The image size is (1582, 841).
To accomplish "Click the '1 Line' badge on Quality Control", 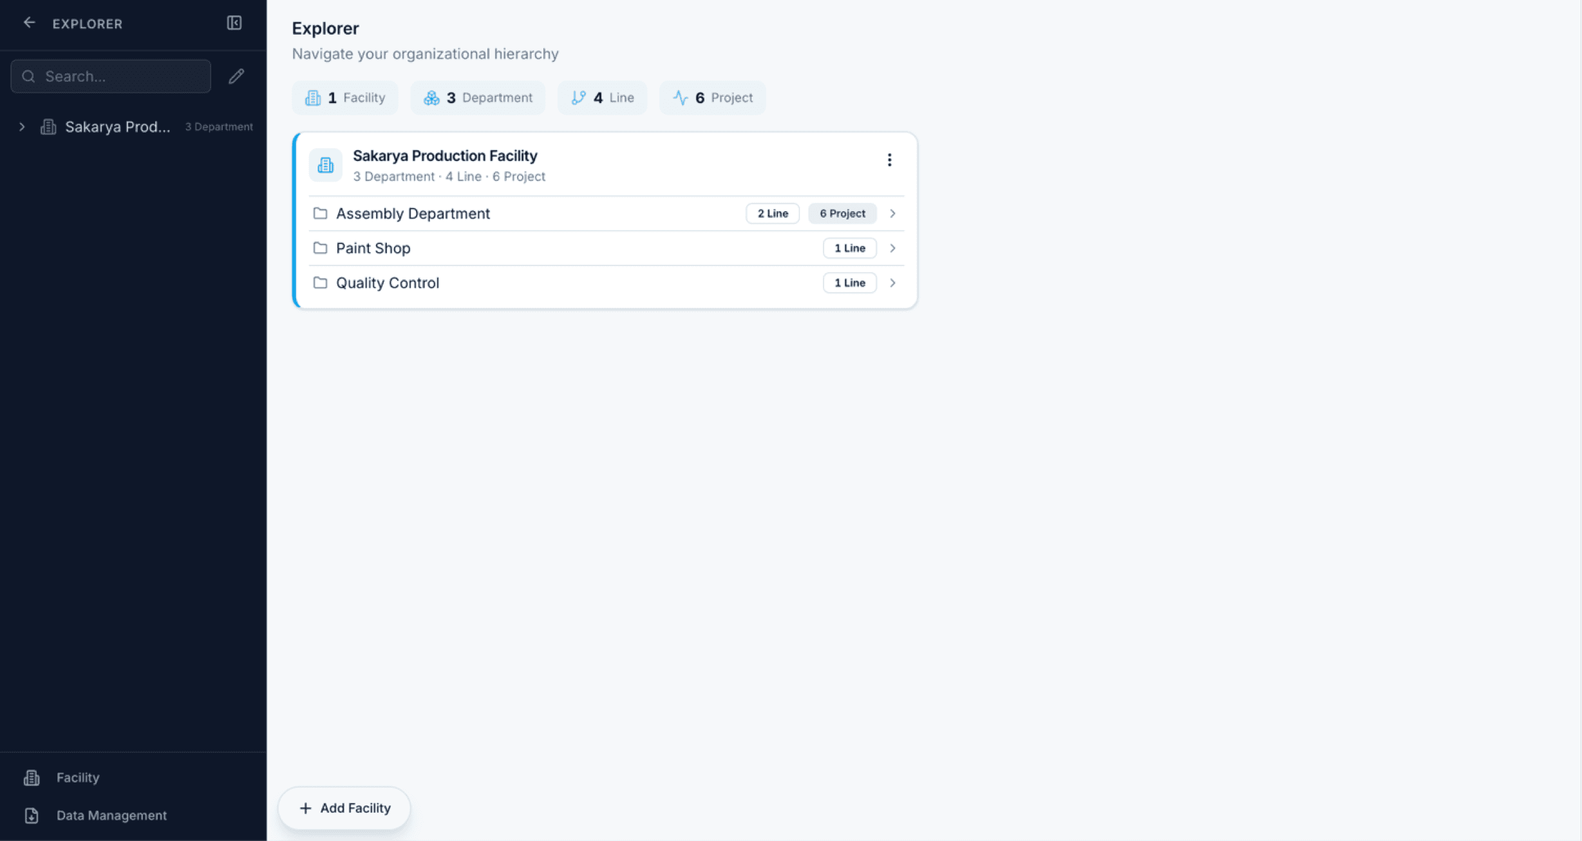I will (850, 283).
